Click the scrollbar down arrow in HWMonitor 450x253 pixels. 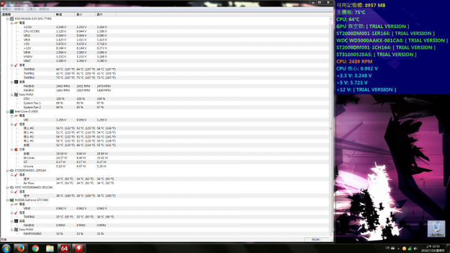(x=331, y=234)
